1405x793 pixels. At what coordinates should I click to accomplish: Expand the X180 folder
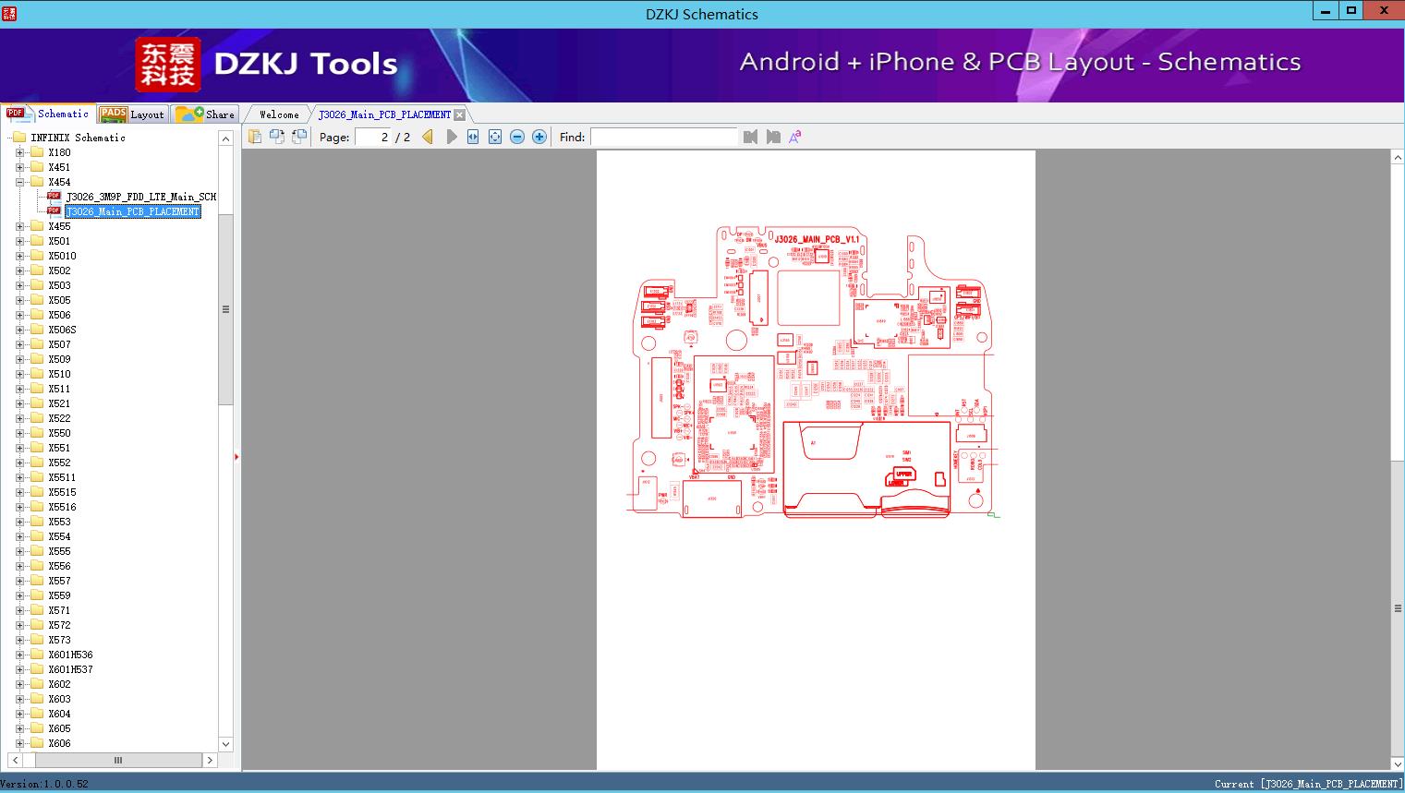pos(20,152)
